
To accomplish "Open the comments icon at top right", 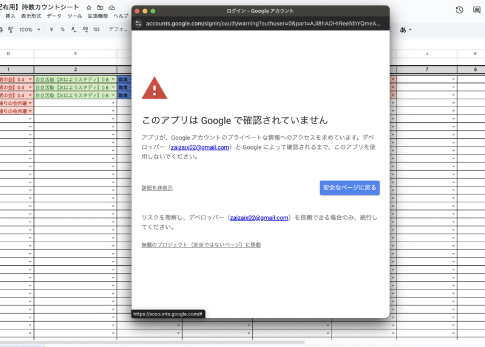I will pyautogui.click(x=478, y=10).
